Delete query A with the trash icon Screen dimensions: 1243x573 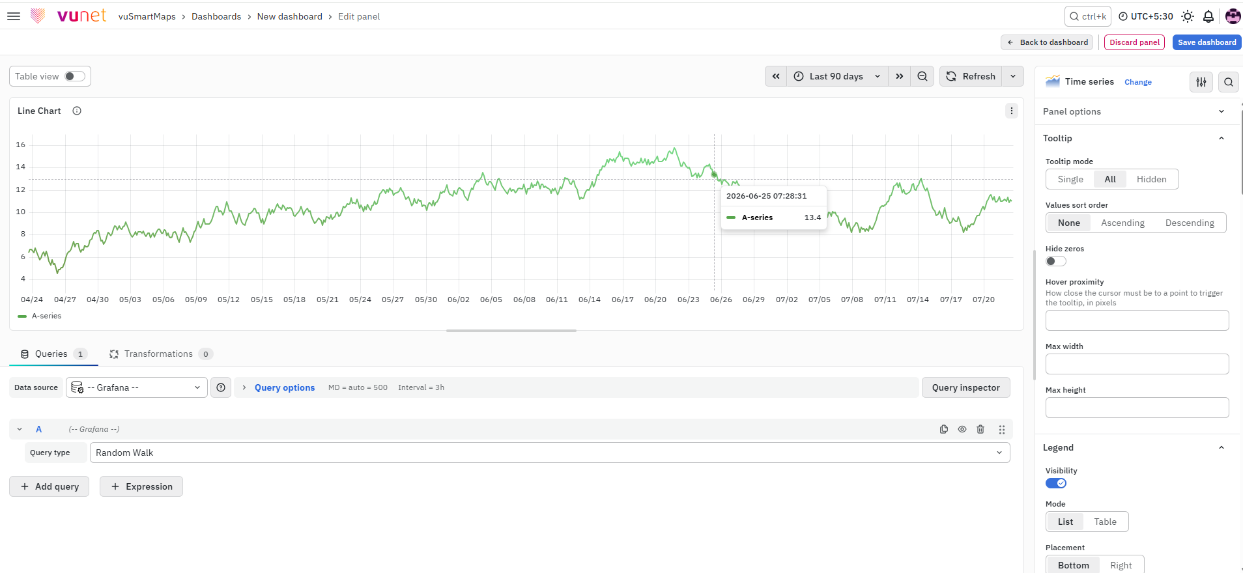980,429
